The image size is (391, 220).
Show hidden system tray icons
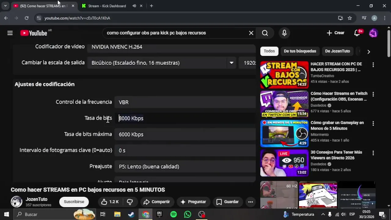point(322,214)
